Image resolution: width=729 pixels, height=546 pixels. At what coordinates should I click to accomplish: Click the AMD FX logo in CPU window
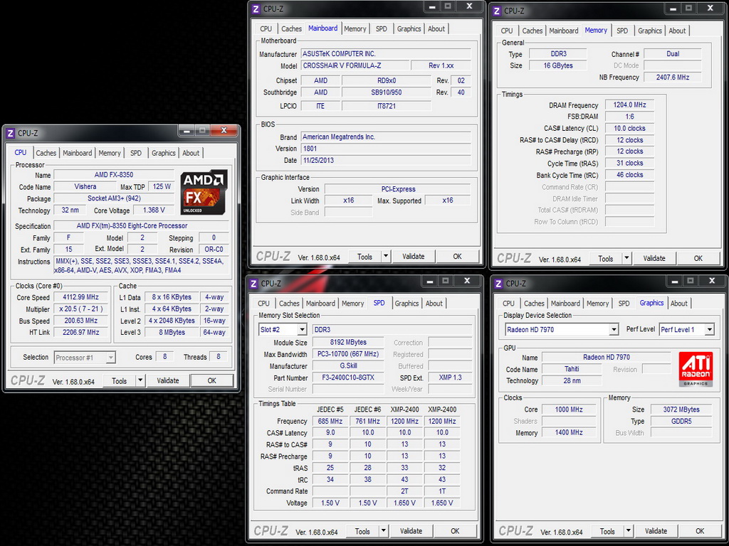click(204, 192)
